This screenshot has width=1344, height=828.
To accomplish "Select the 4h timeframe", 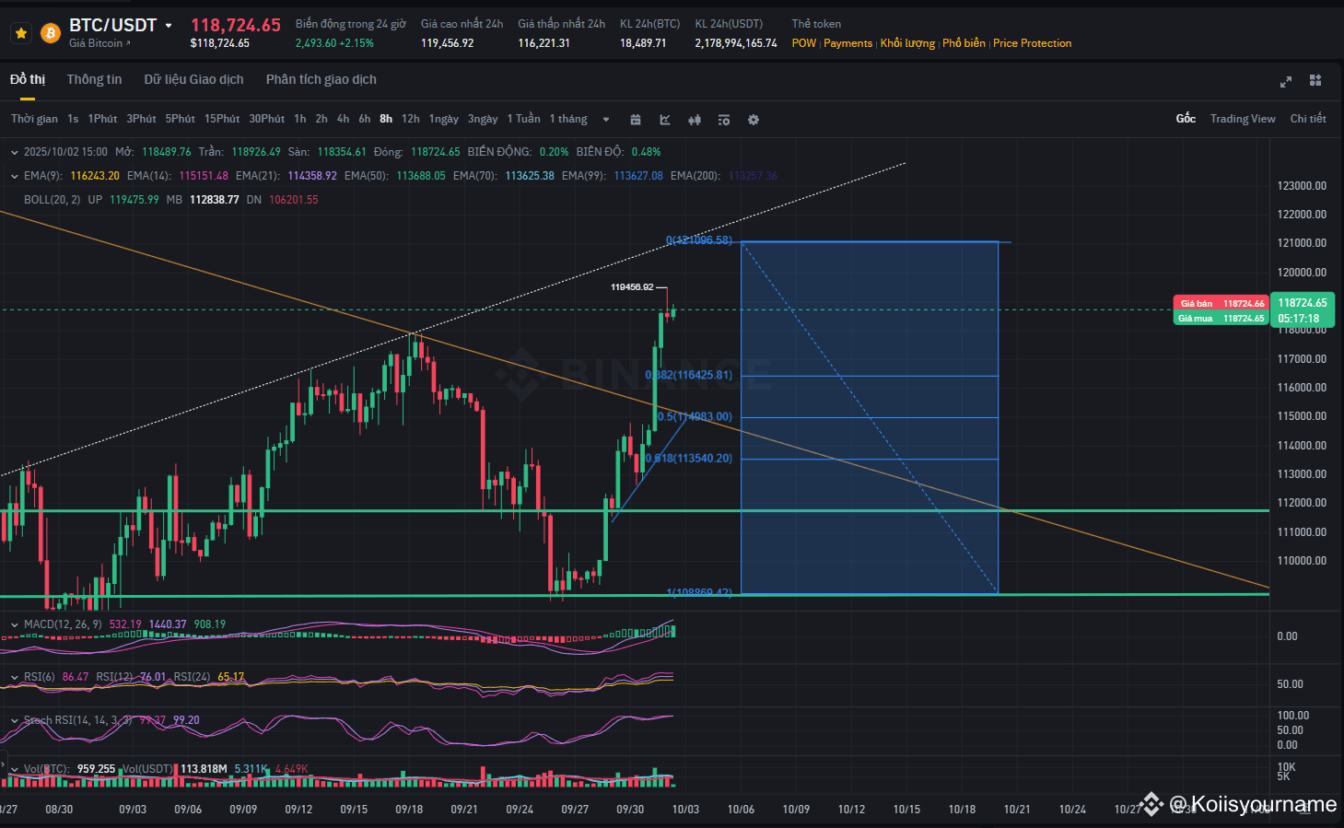I will click(x=343, y=119).
